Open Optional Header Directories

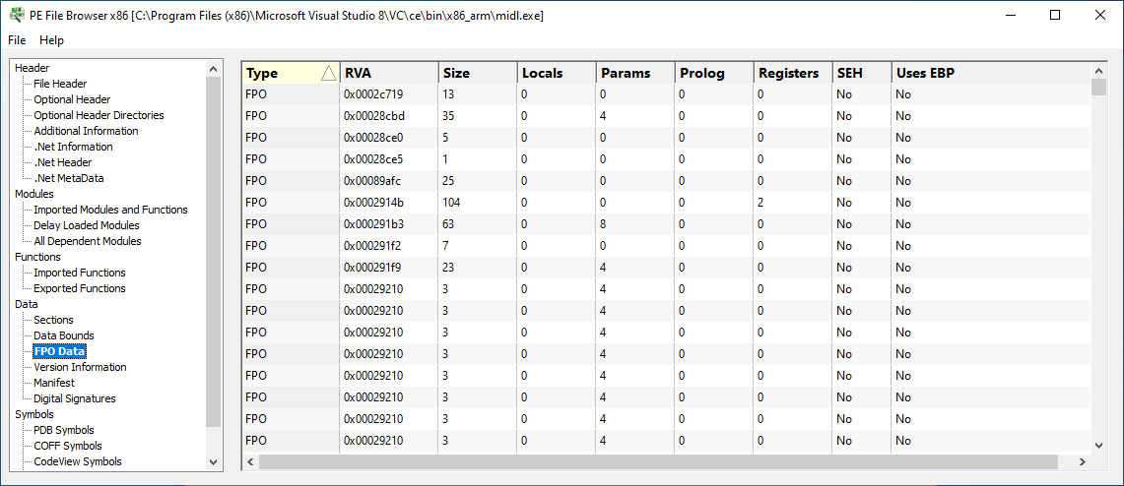click(x=99, y=115)
